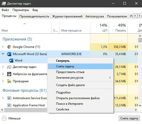Click the tab strip right scroll arrow
The width and height of the screenshot is (142, 124).
click(x=139, y=16)
